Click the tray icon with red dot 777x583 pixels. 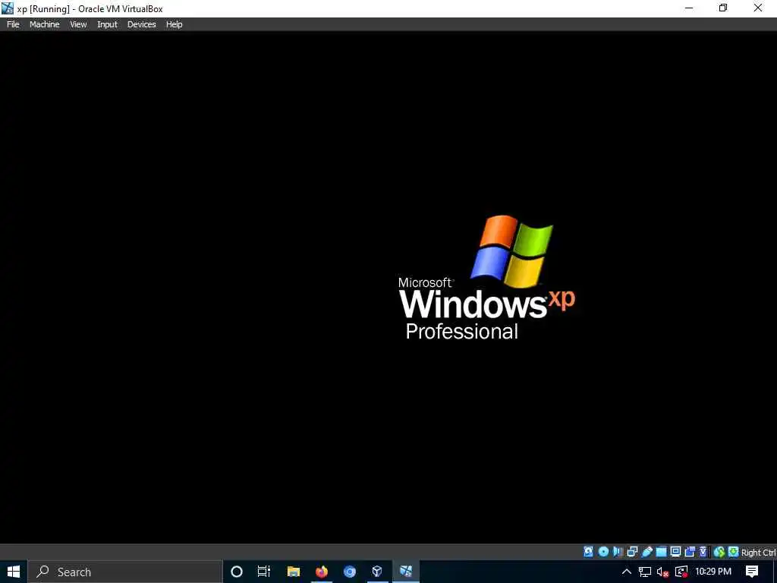point(681,572)
